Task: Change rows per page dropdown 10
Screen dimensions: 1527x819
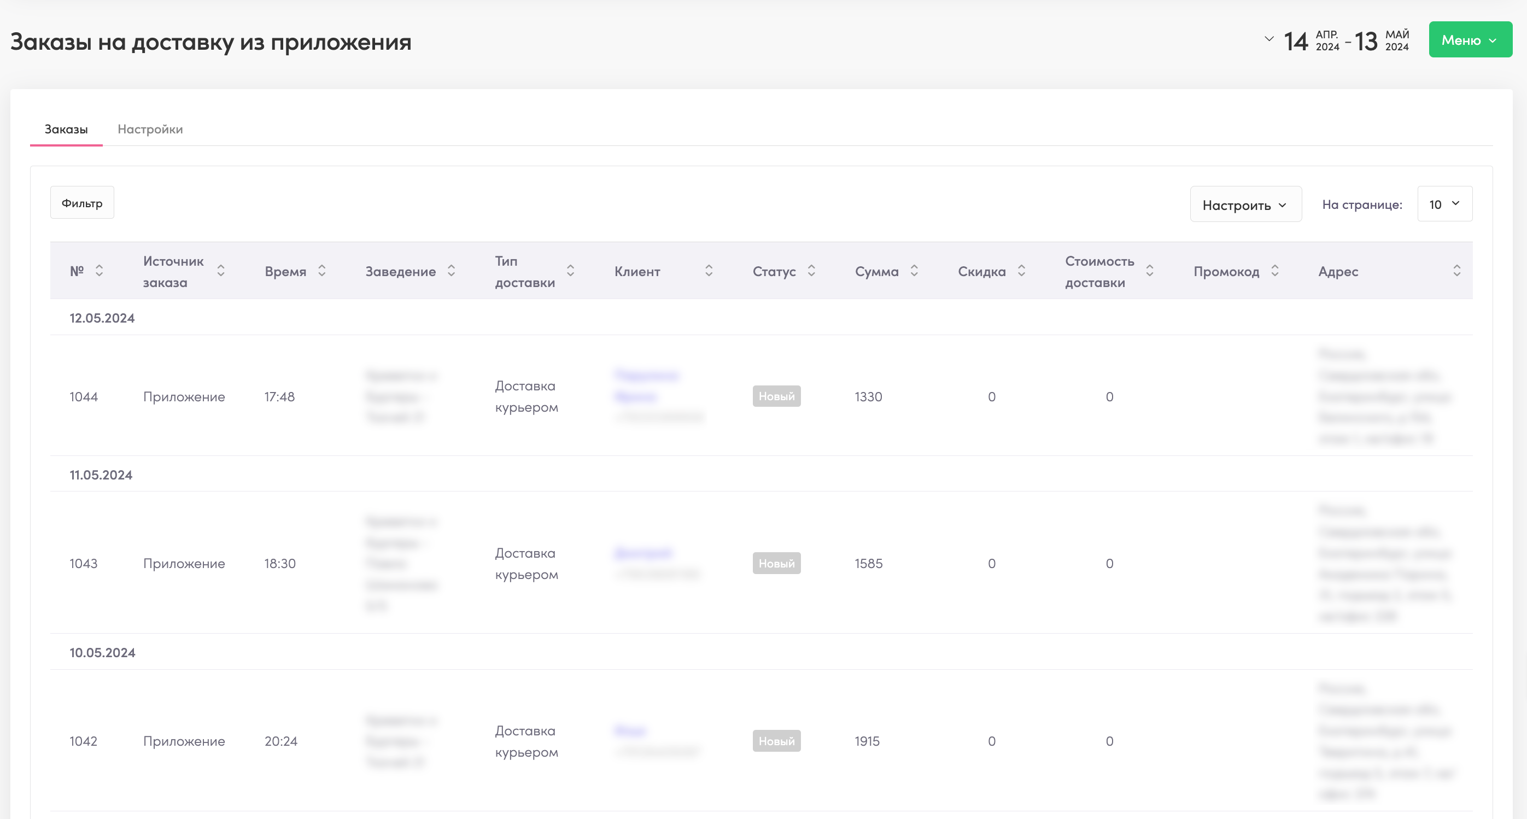Action: 1444,204
